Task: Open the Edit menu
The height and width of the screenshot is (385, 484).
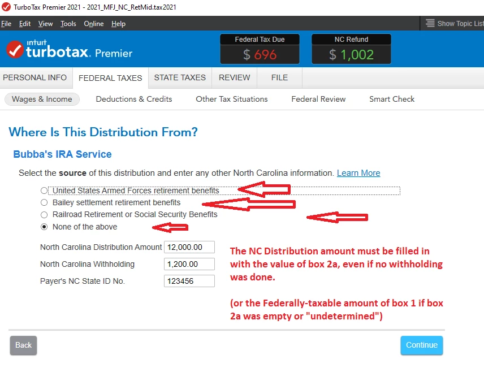Action: tap(25, 24)
